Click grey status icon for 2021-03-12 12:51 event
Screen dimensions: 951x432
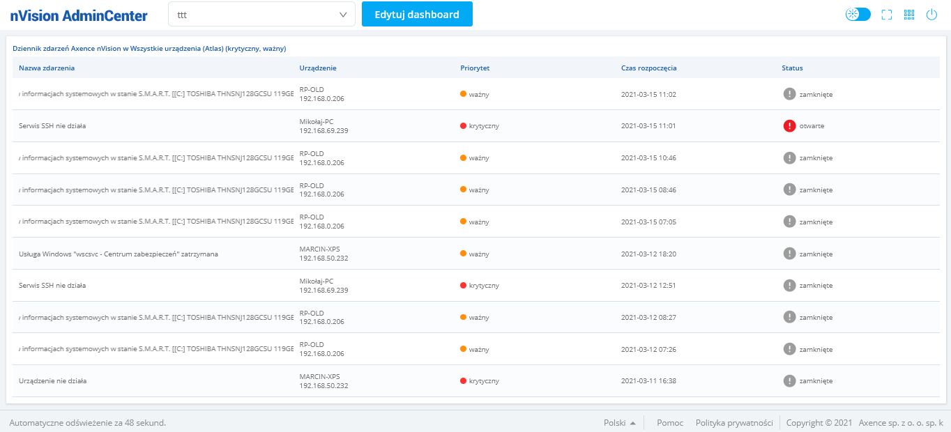coord(789,285)
